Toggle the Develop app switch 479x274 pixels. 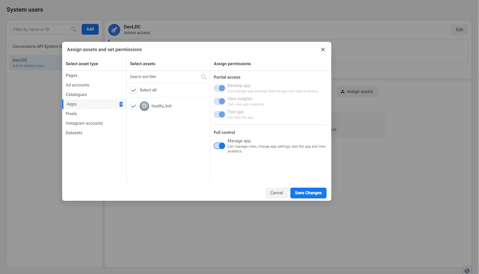(219, 88)
